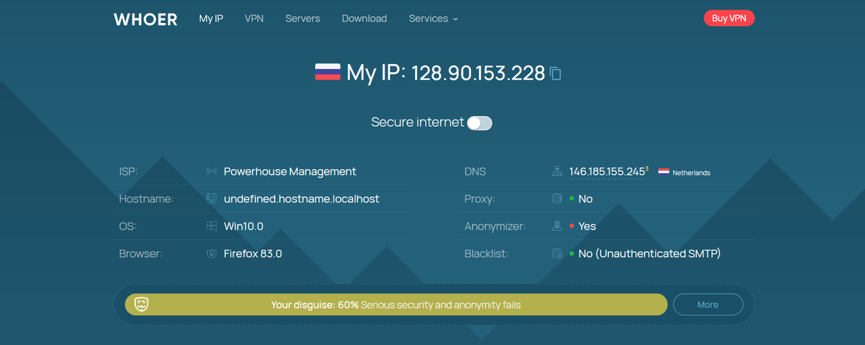Screen dimensions: 865x345
Task: Click the ISP signal icon
Action: tap(212, 171)
